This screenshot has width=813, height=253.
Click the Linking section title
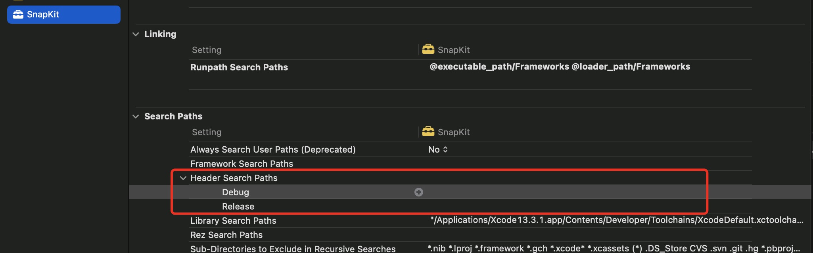coord(160,34)
